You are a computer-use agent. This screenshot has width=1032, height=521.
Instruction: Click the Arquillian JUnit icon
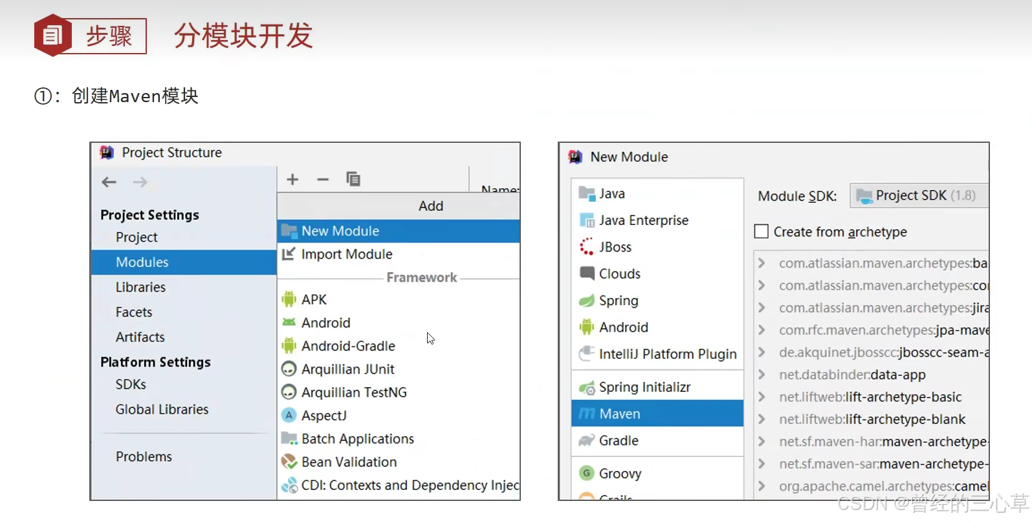click(289, 369)
